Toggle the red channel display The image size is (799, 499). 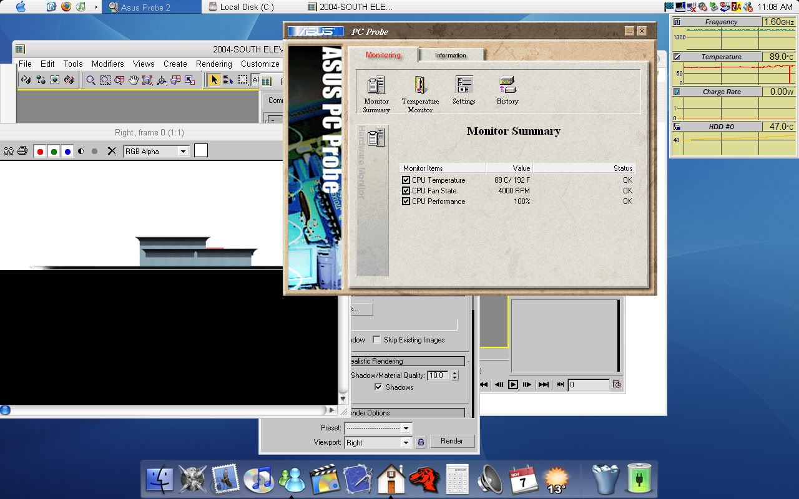tap(40, 151)
